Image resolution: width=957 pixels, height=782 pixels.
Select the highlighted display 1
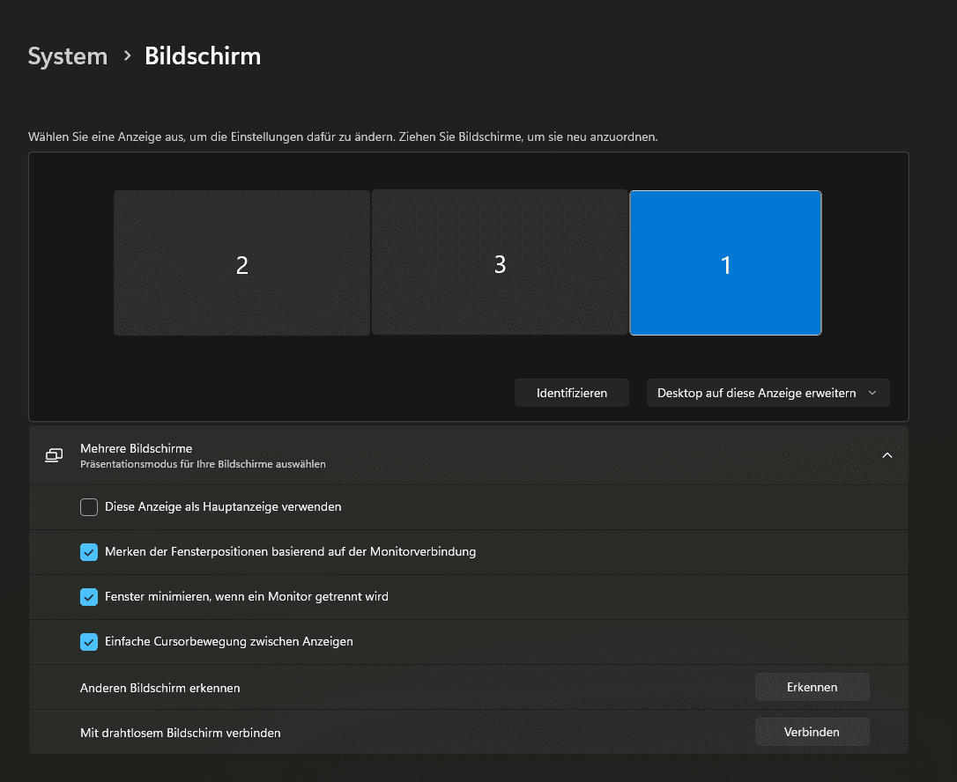(725, 263)
